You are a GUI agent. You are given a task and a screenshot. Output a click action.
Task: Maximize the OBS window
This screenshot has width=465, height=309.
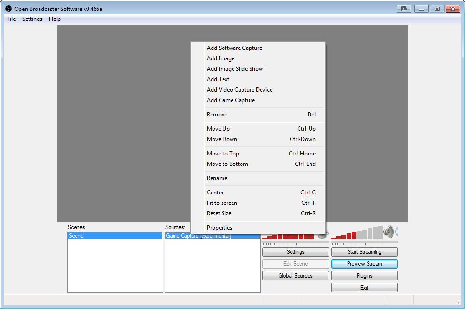437,9
